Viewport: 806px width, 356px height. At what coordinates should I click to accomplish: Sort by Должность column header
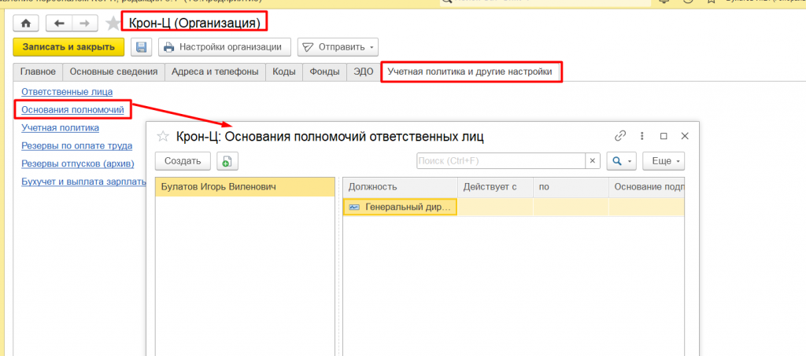(x=401, y=187)
